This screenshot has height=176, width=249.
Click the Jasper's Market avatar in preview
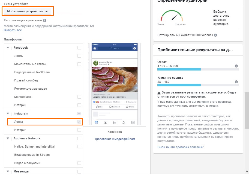(96, 63)
